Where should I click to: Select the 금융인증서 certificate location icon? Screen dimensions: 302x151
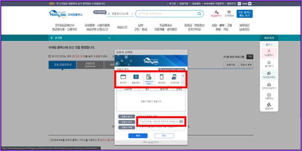136,79
